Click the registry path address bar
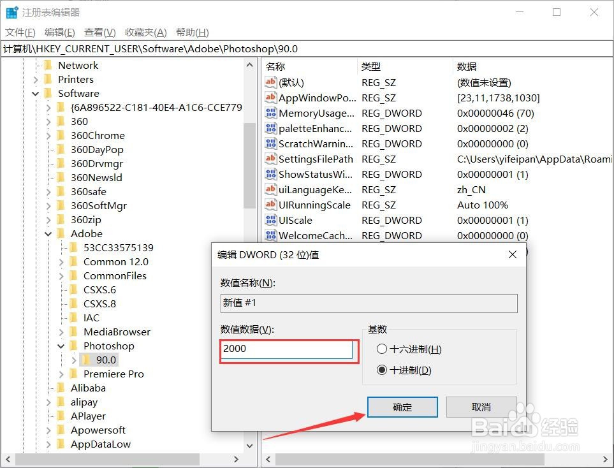 [x=307, y=48]
